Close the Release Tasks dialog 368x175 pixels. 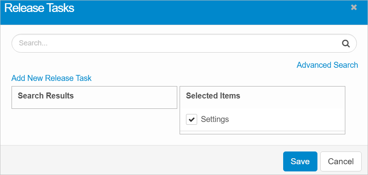(354, 8)
